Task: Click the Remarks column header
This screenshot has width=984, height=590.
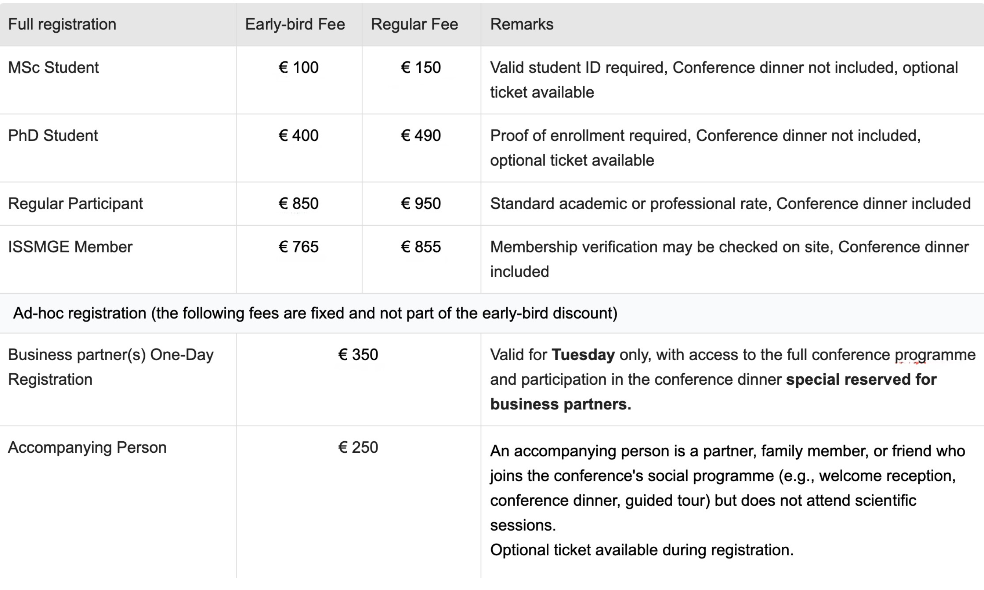Action: [522, 25]
